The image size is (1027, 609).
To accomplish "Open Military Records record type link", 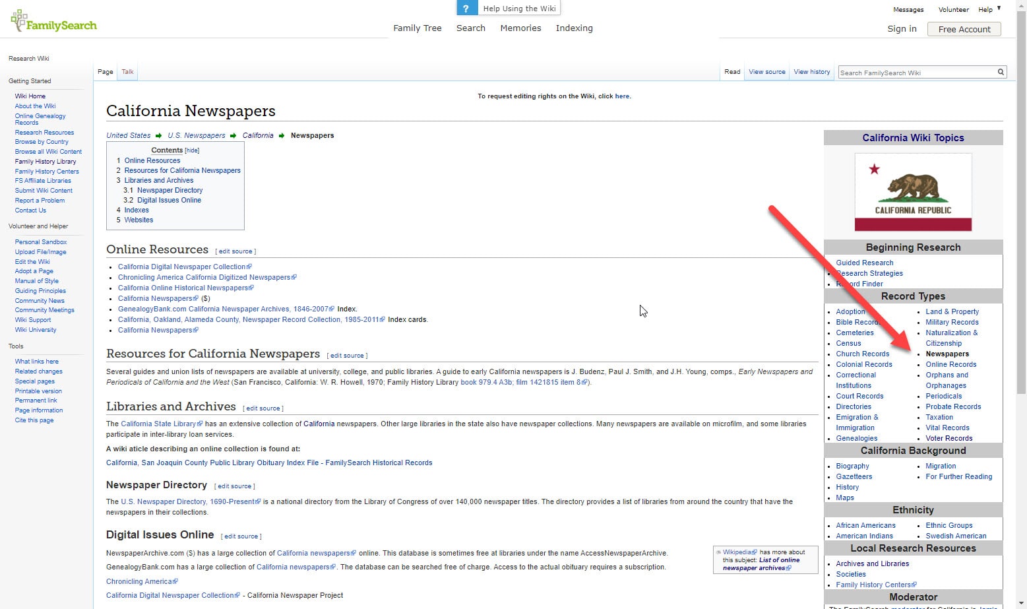I will tap(952, 322).
